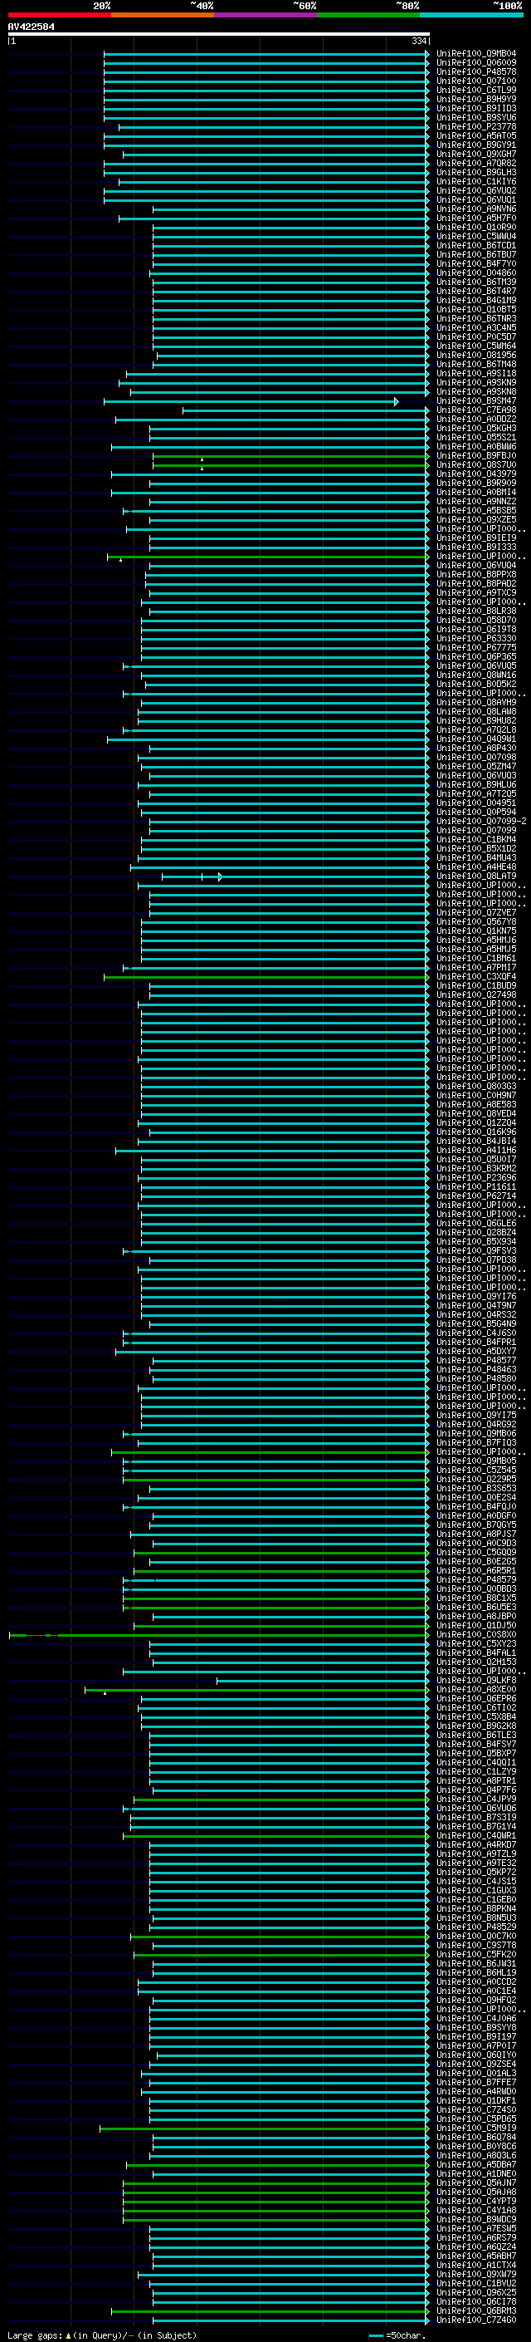Screen dimensions: 531x2342
Task: Select the UniRef100_C5M9I9 label
Action: [x=476, y=2128]
